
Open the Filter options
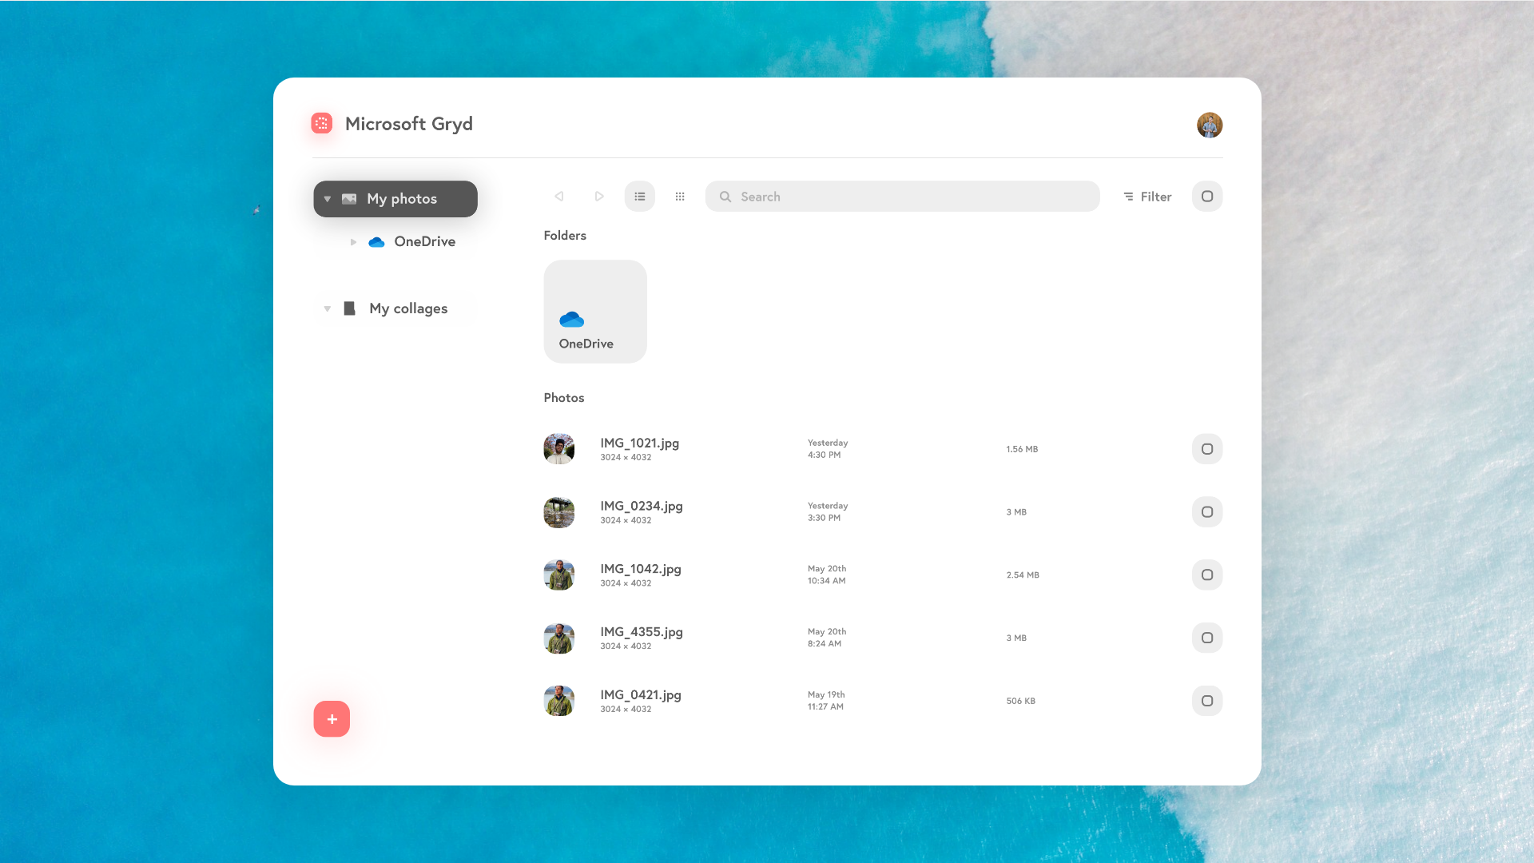tap(1147, 197)
